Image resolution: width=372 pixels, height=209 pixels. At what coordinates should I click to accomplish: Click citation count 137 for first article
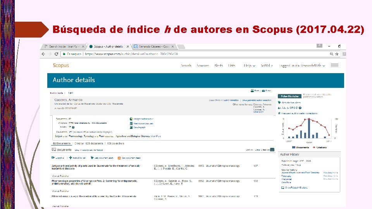(255, 166)
